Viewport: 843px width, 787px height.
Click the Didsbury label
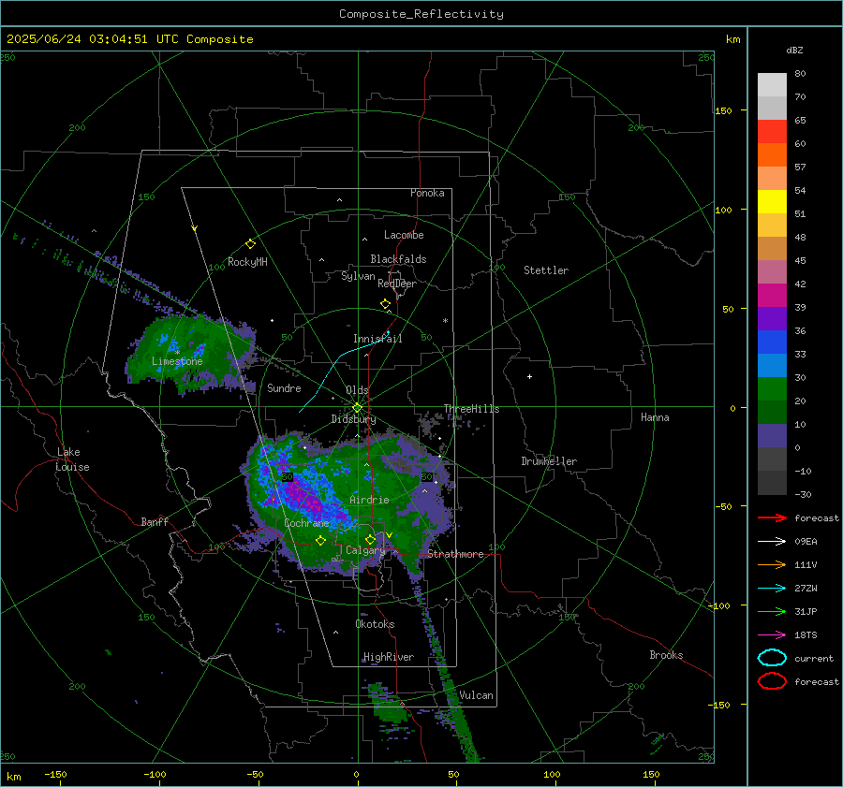[x=354, y=419]
